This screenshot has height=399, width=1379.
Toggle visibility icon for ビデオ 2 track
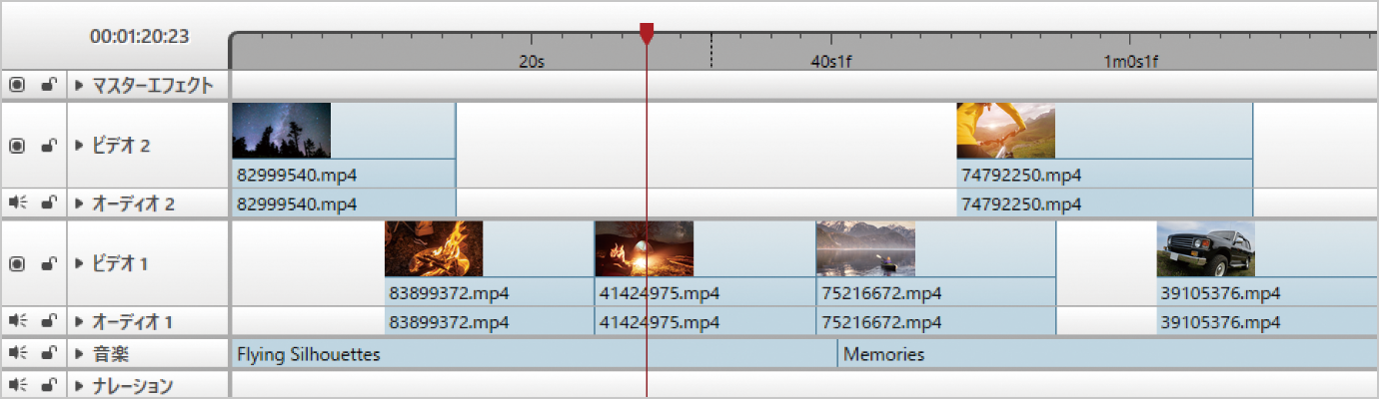click(17, 145)
